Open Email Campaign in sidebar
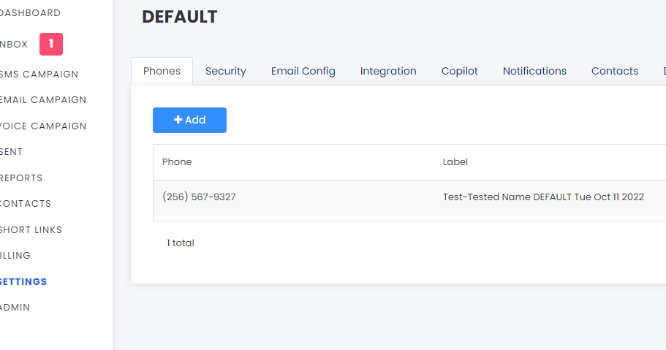Image resolution: width=666 pixels, height=350 pixels. pos(43,100)
